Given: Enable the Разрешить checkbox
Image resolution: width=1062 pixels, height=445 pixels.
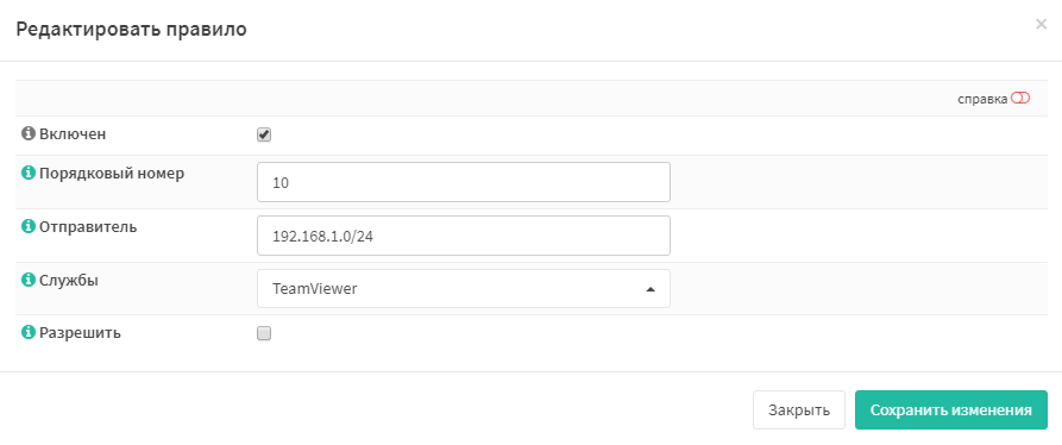Looking at the screenshot, I should point(264,333).
